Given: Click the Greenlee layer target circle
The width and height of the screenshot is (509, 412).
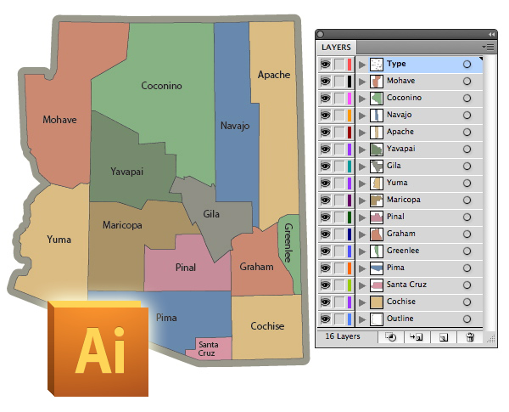Looking at the screenshot, I should (x=467, y=251).
